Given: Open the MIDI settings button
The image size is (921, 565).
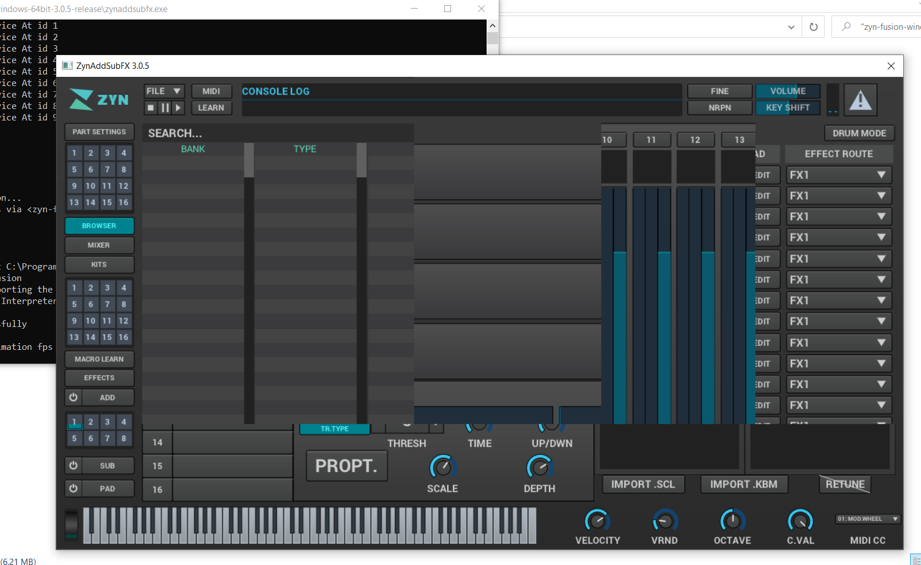Looking at the screenshot, I should [x=211, y=91].
